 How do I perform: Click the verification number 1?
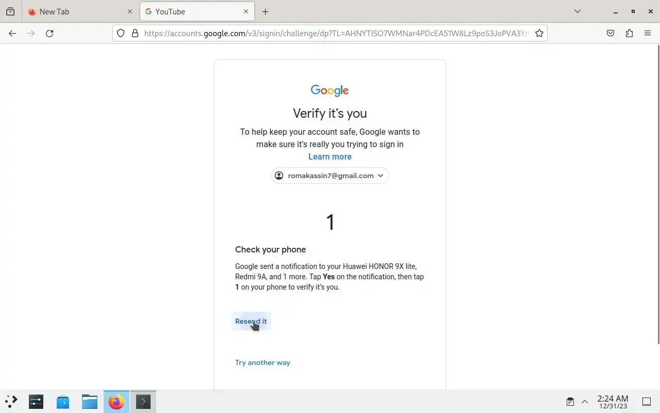(330, 223)
